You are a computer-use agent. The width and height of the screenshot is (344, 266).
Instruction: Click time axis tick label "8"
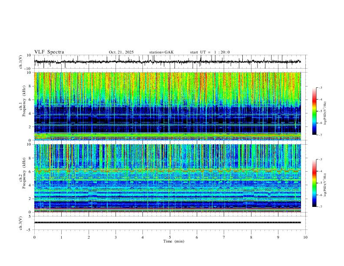click(x=251, y=237)
